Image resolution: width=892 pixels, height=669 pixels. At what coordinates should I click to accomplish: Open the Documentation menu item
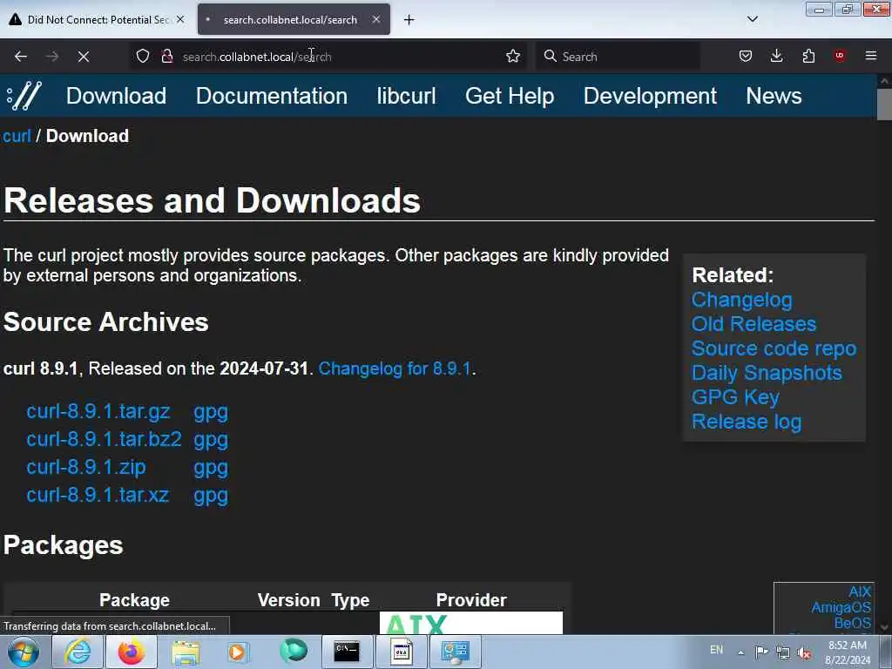272,96
